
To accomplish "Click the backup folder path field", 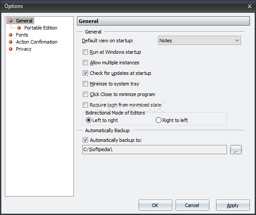I will 154,149.
